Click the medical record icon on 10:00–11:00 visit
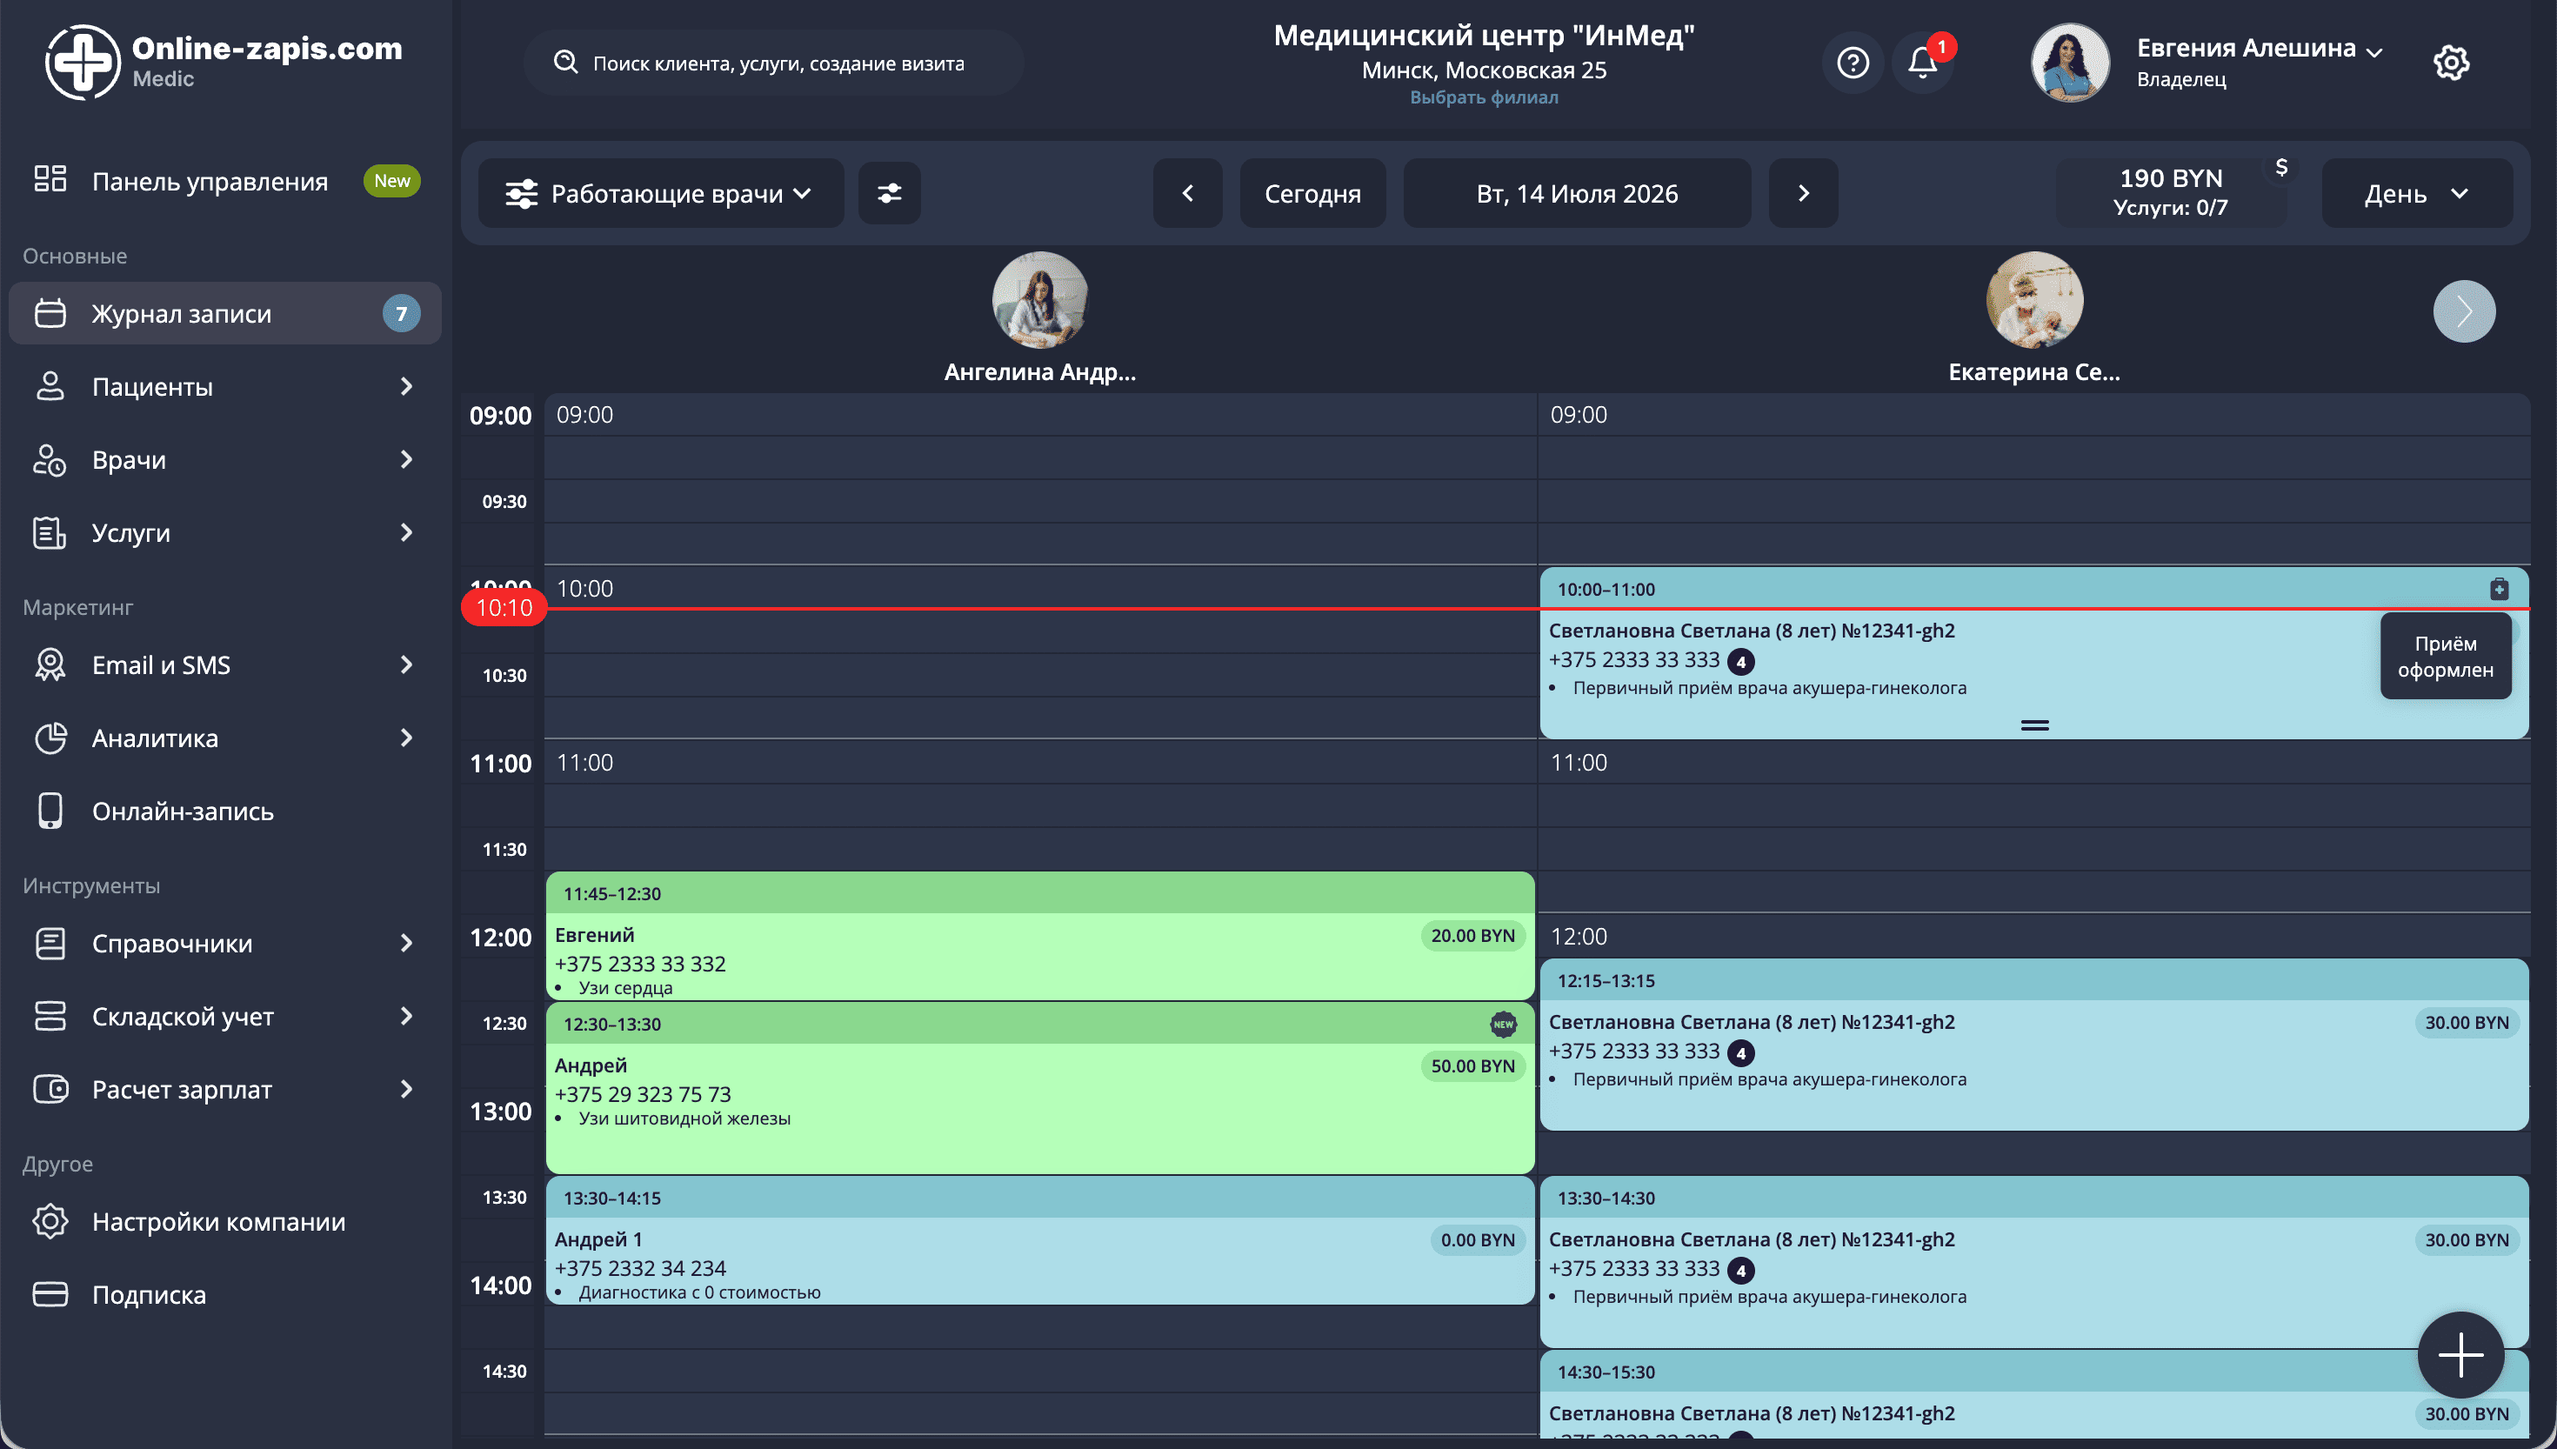2557x1449 pixels. (x=2499, y=589)
